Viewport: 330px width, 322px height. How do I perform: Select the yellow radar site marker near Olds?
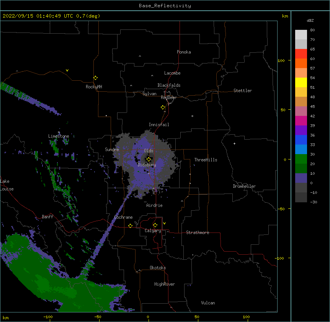(x=149, y=159)
